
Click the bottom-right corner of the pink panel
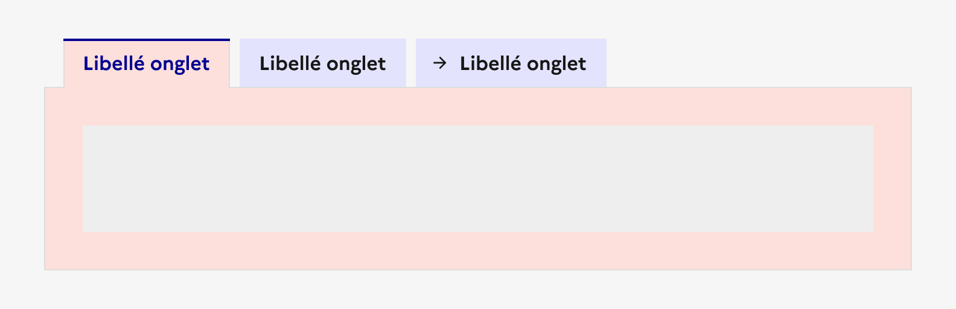click(909, 267)
